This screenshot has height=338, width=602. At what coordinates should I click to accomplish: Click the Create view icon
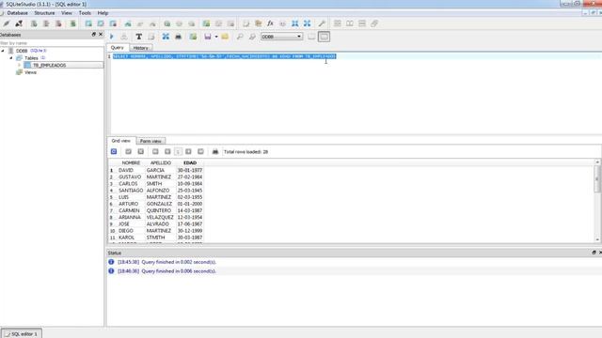pos(206,23)
